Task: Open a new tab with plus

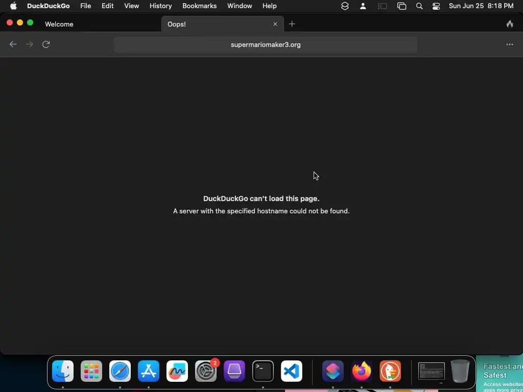Action: [292, 24]
